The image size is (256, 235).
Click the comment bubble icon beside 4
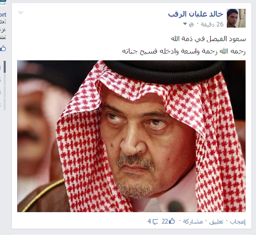(x=155, y=221)
